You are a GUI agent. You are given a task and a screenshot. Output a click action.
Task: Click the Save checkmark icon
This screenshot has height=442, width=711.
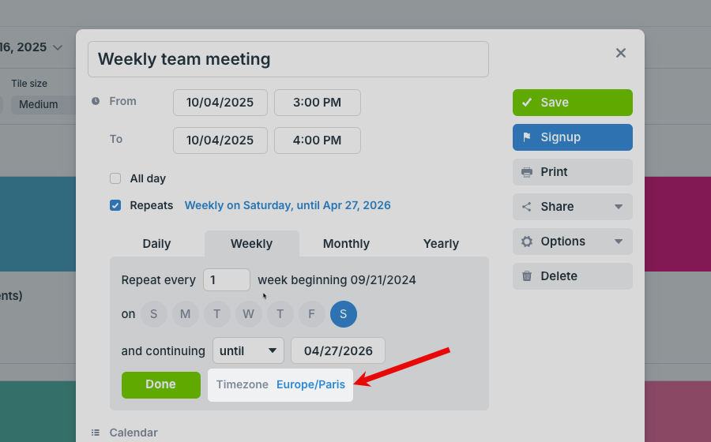(527, 103)
